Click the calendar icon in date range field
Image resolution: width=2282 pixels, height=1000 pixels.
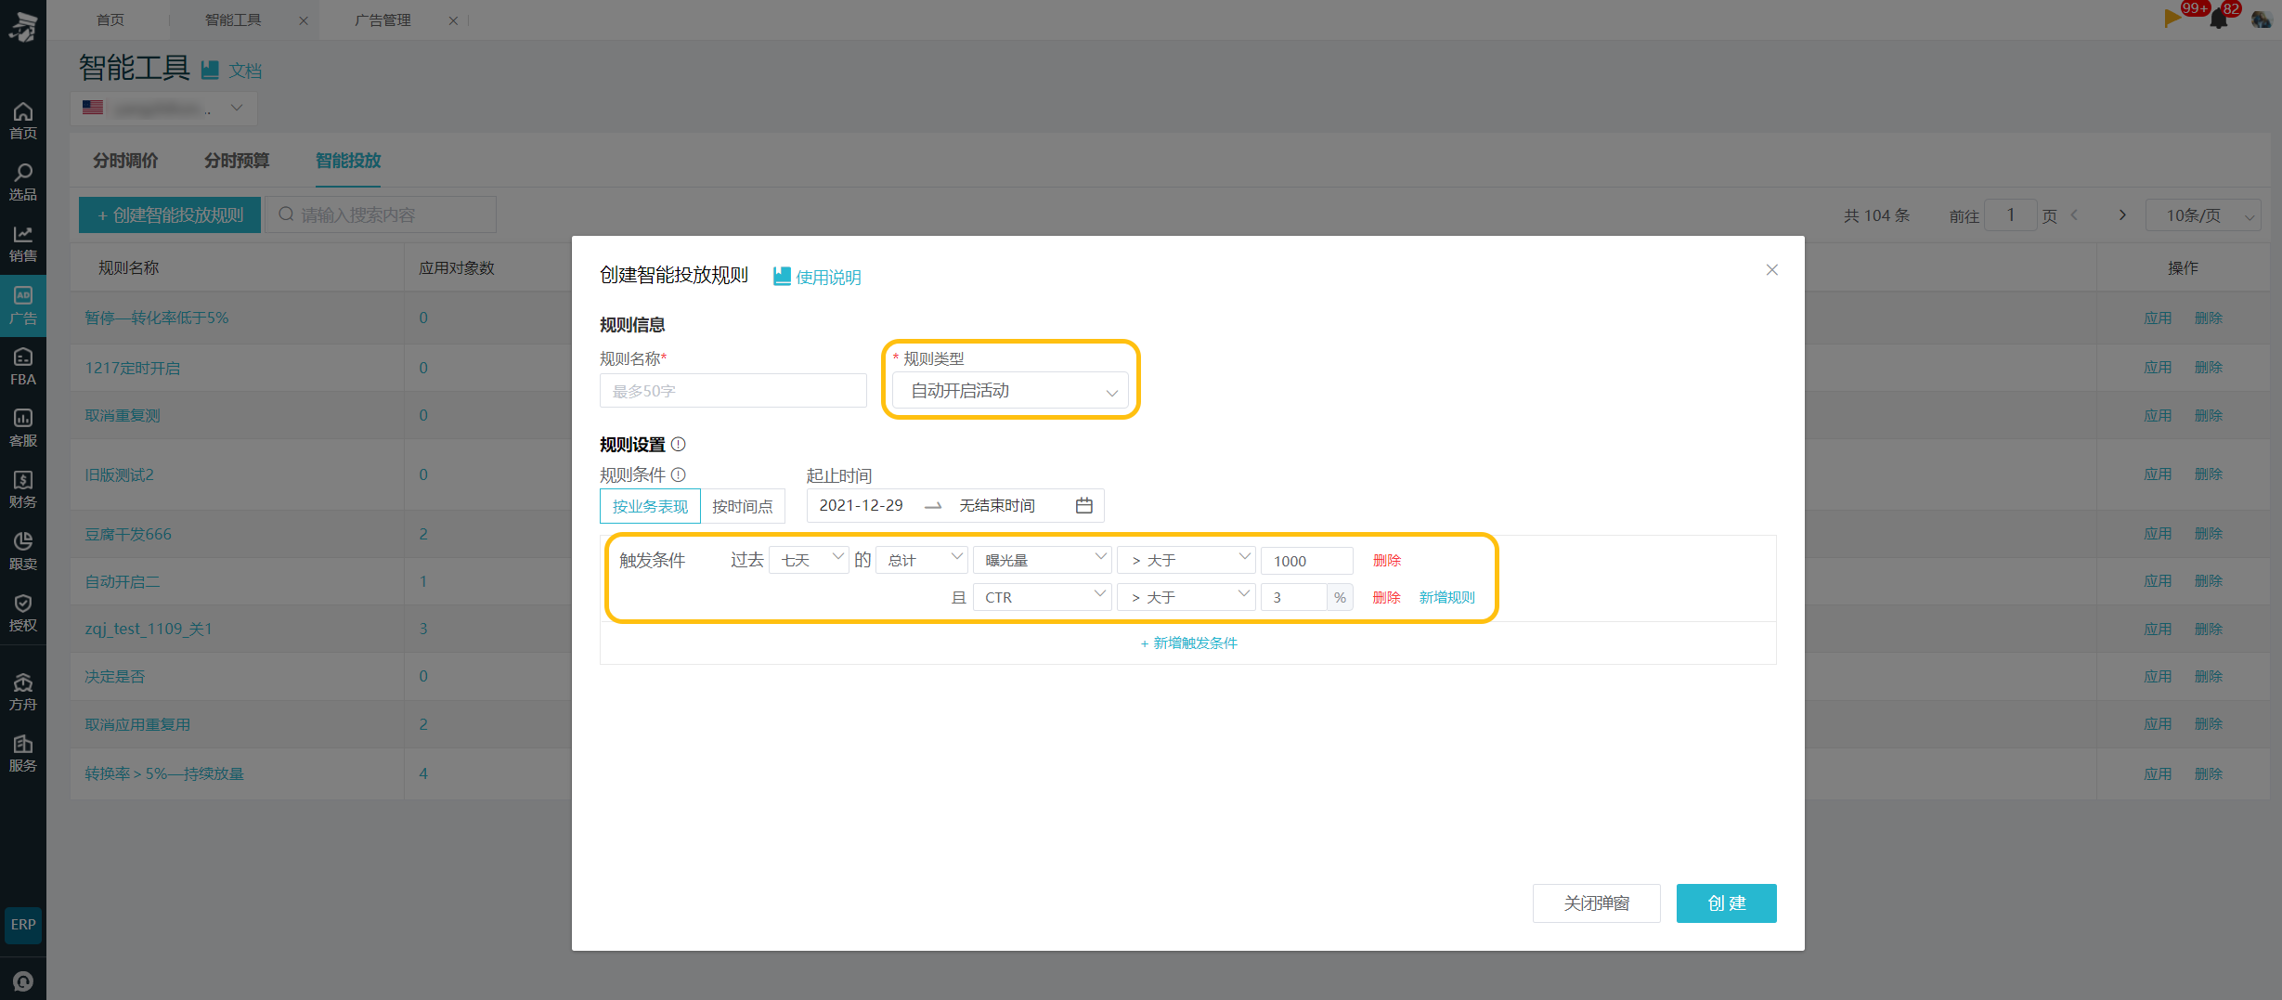point(1083,505)
